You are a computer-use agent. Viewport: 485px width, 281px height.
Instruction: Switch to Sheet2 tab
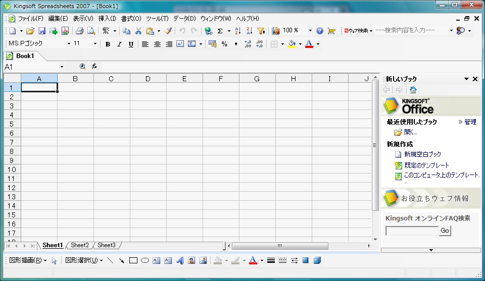[x=79, y=245]
